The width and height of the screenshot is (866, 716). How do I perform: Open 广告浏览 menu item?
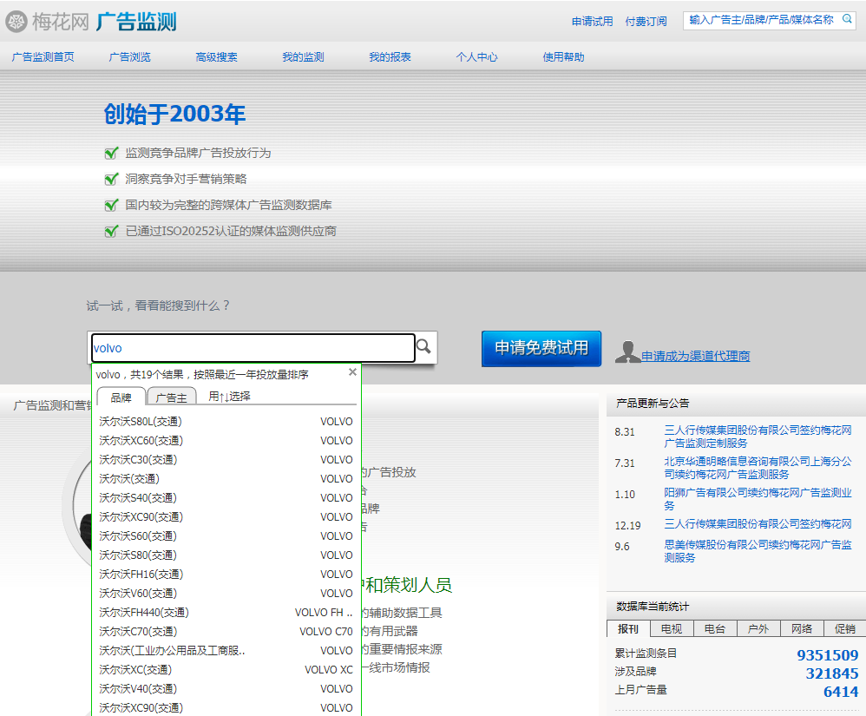pyautogui.click(x=130, y=57)
